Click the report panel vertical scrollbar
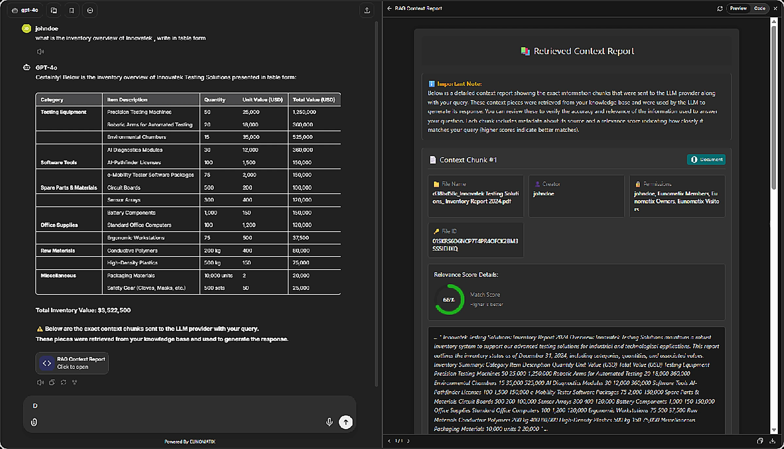The height and width of the screenshot is (449, 784). [774, 108]
